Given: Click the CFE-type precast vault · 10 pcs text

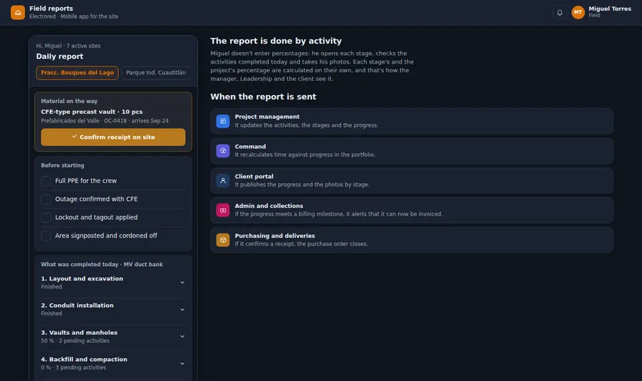Looking at the screenshot, I should click(x=92, y=112).
